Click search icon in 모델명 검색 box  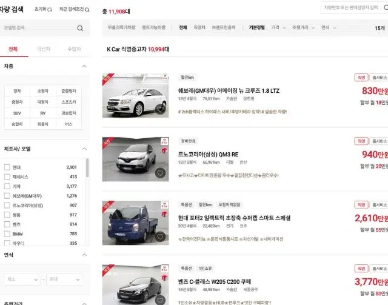(x=80, y=28)
